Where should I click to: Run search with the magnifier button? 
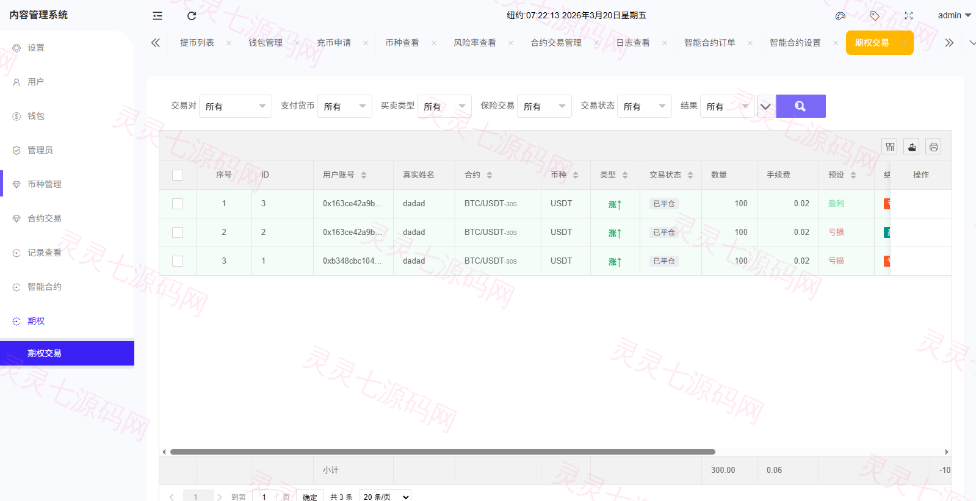(801, 106)
